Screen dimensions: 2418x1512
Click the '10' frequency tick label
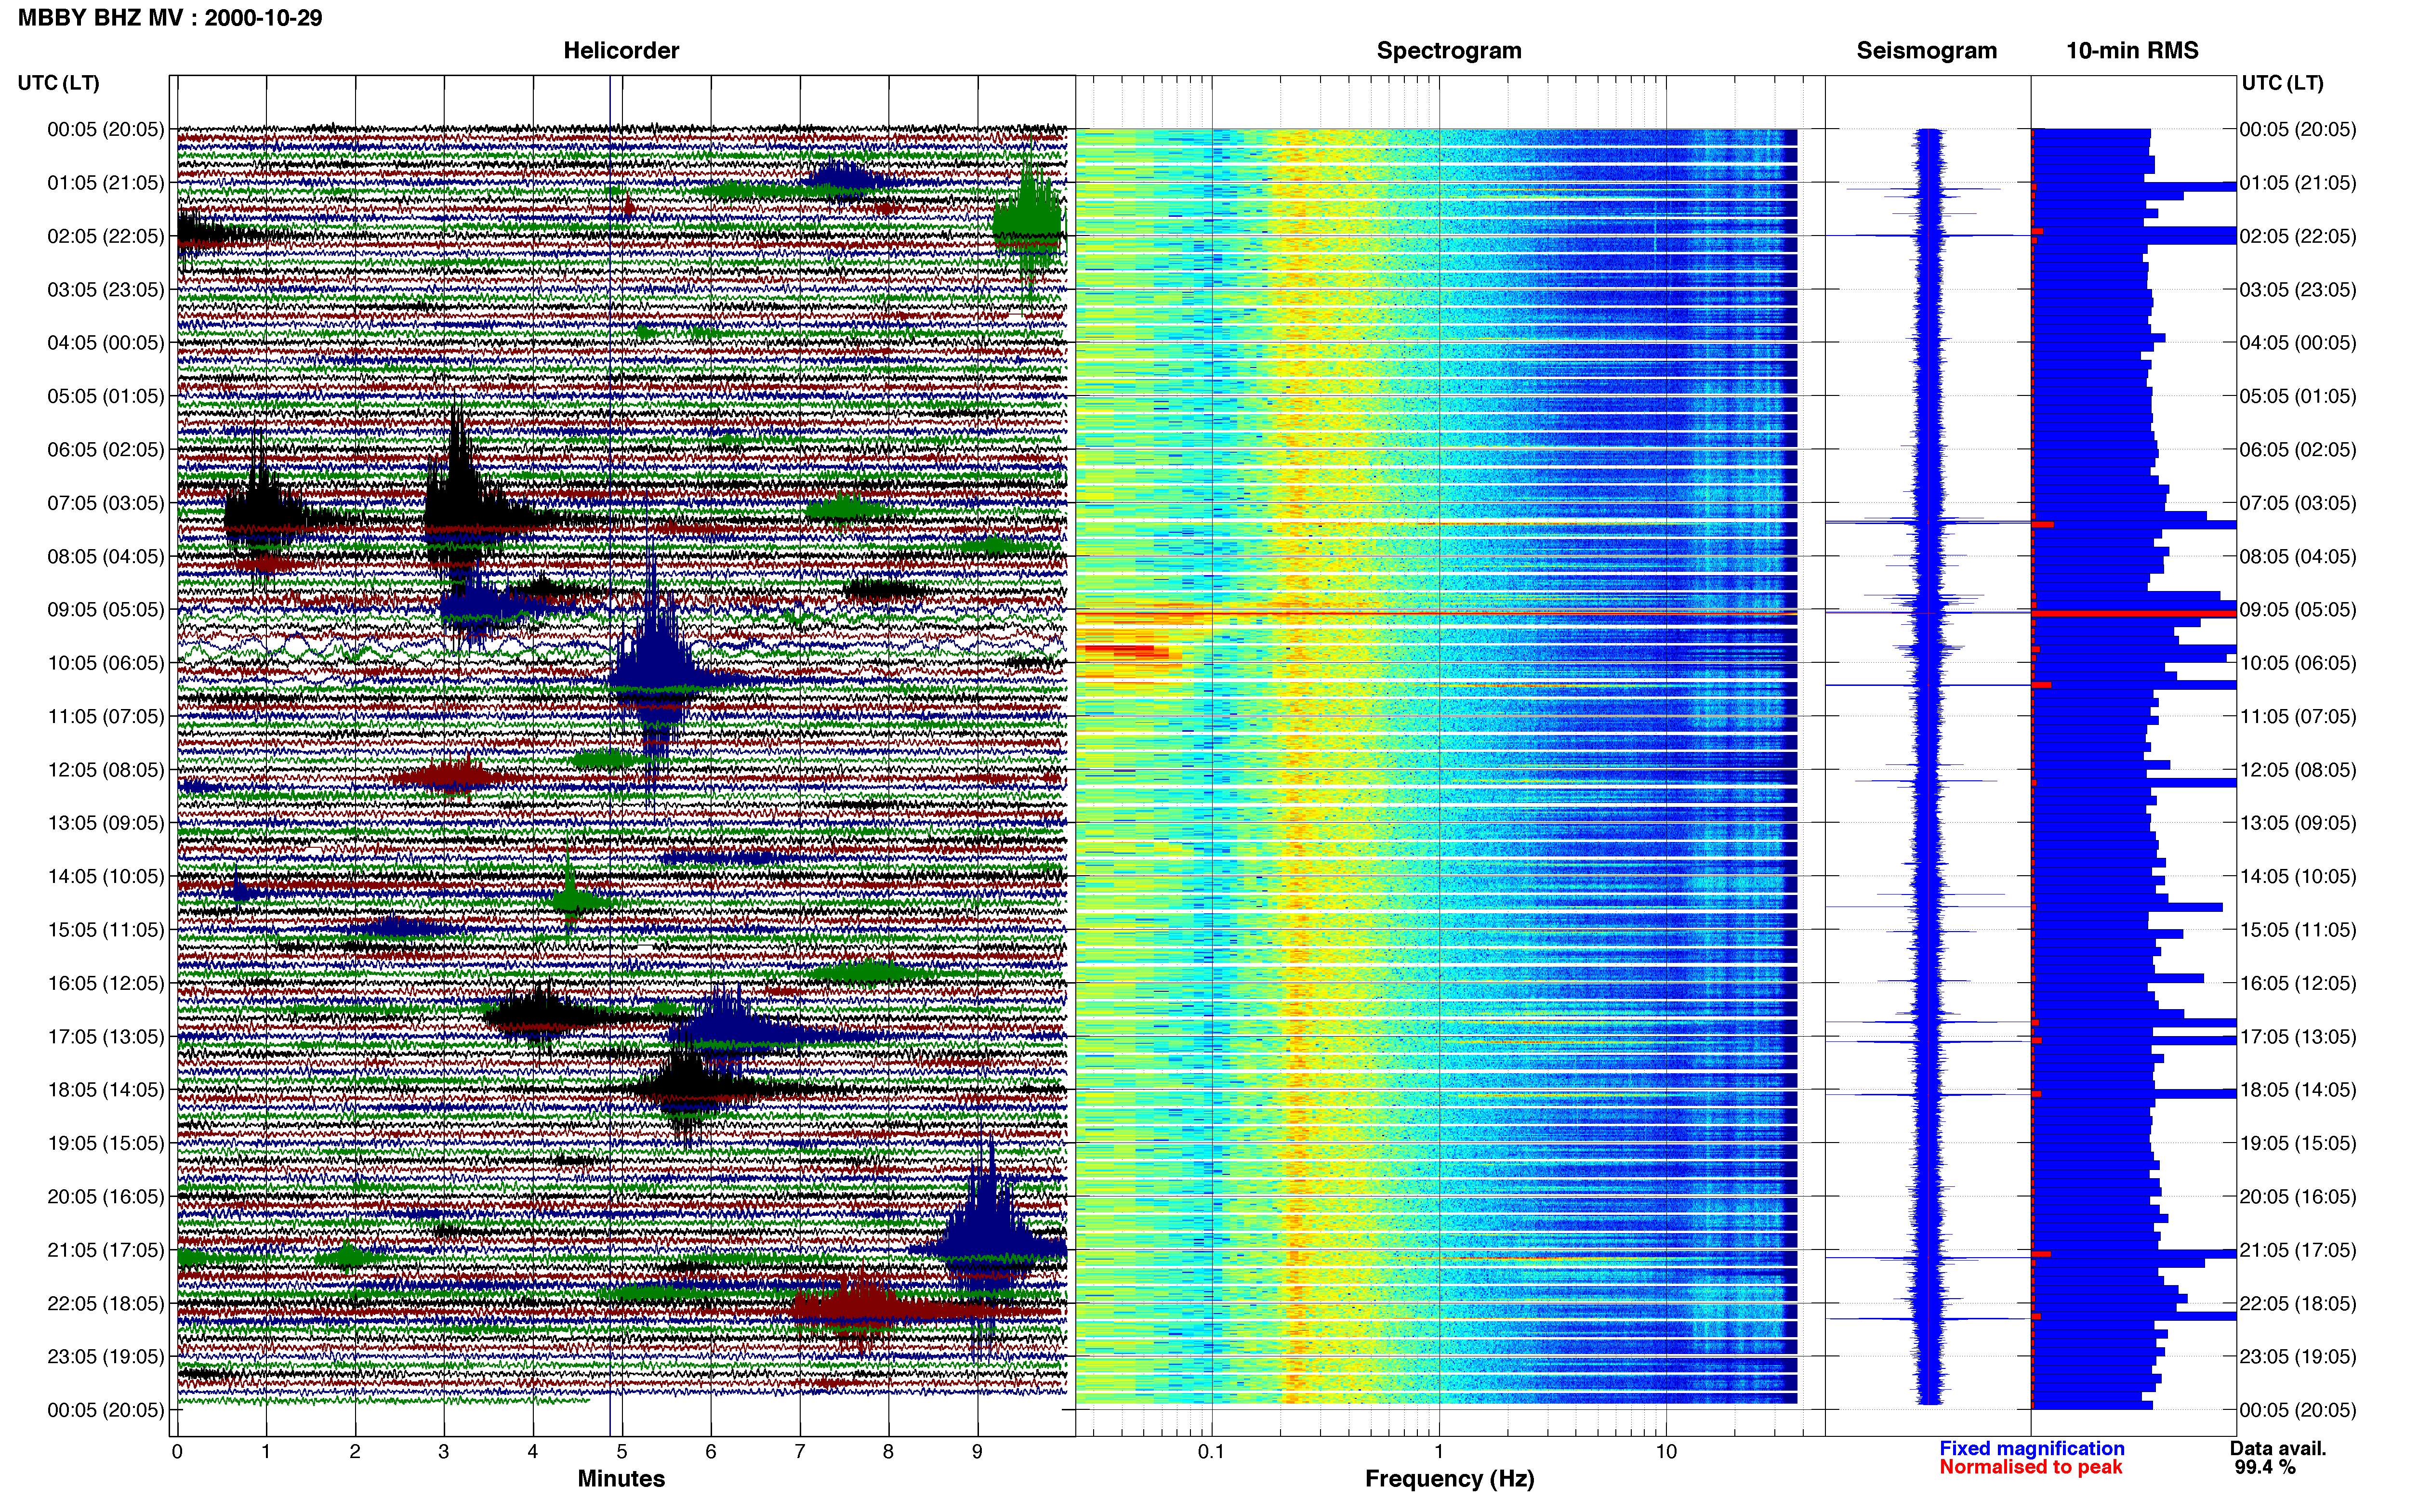pos(1665,1452)
